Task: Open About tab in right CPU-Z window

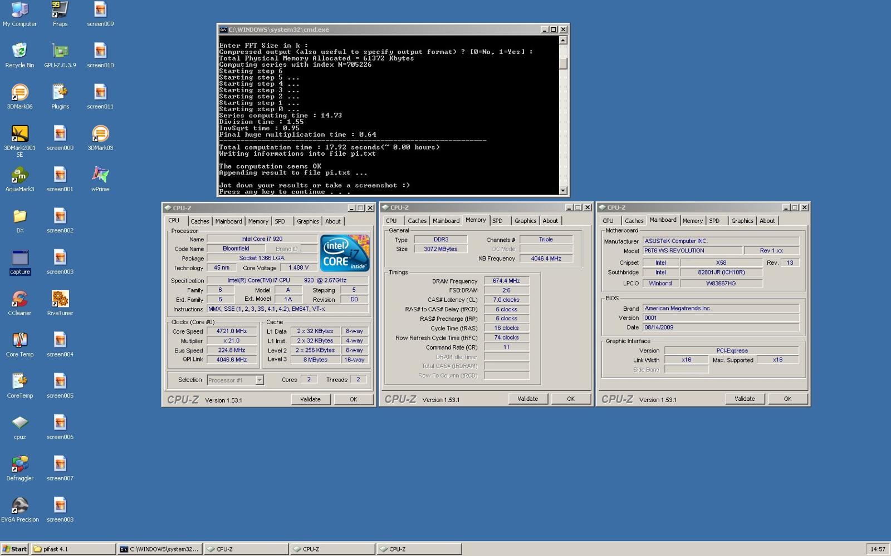Action: [x=767, y=221]
